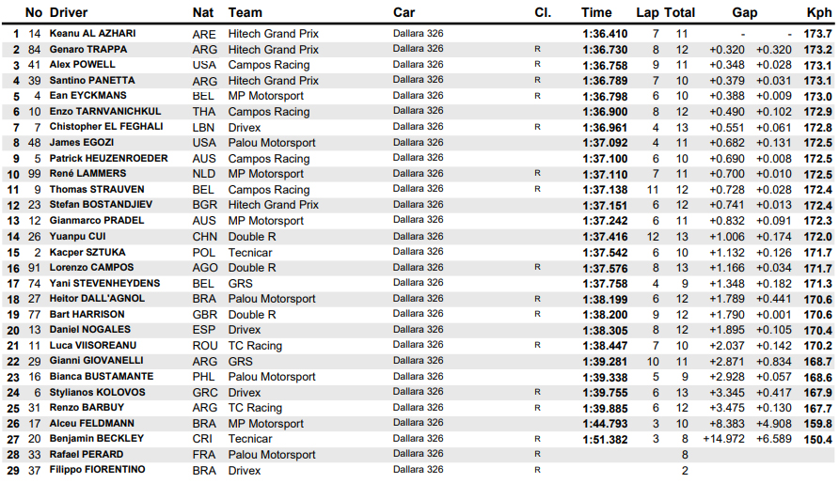
Task: Select the Kph column header
Action: (819, 13)
